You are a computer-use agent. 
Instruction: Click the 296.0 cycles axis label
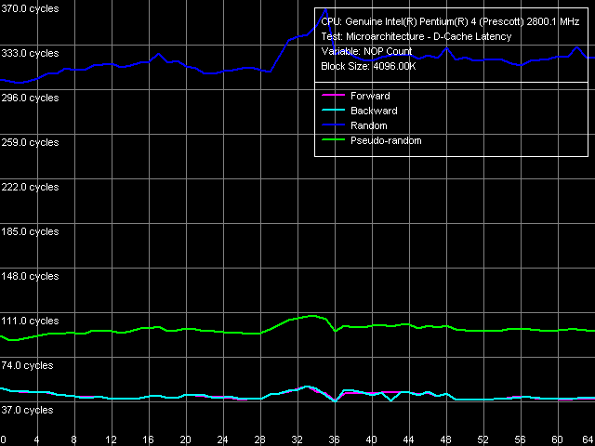pyautogui.click(x=30, y=98)
